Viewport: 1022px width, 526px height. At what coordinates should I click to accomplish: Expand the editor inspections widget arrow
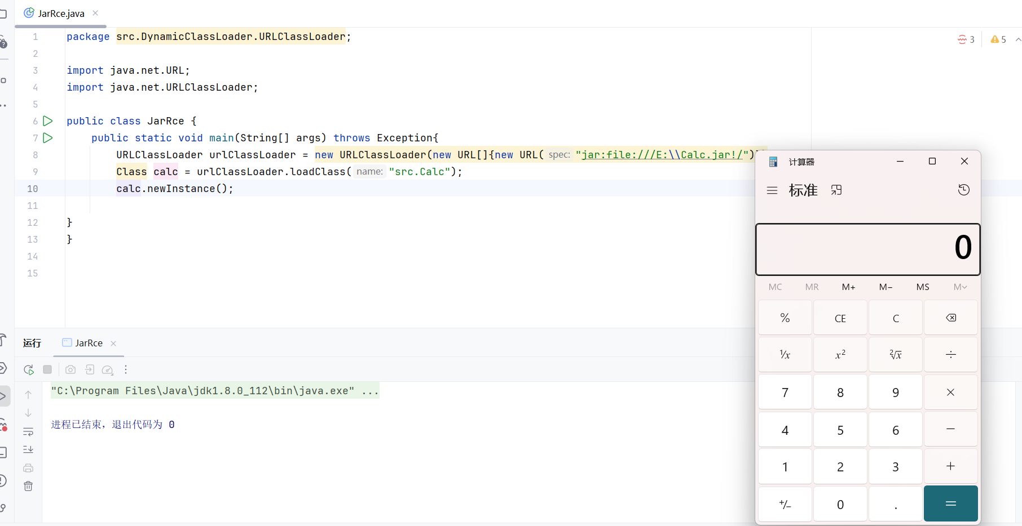coord(1017,39)
